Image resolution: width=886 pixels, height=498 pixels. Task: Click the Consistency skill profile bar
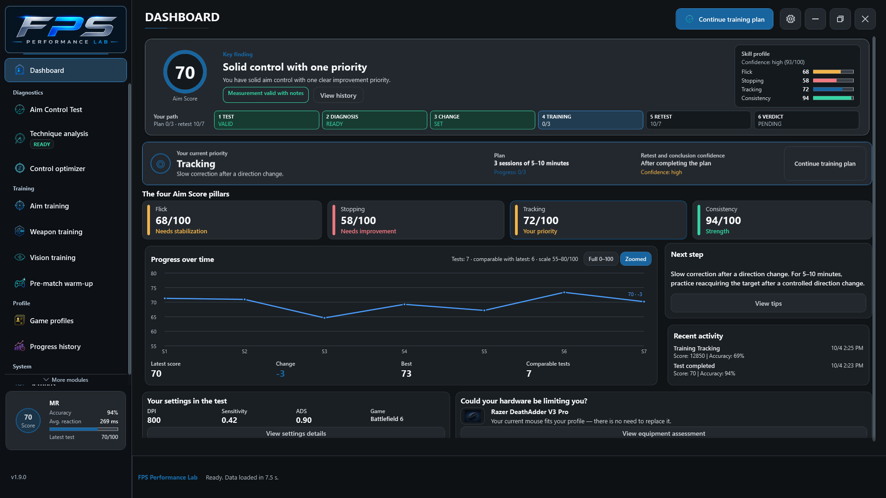(x=833, y=98)
